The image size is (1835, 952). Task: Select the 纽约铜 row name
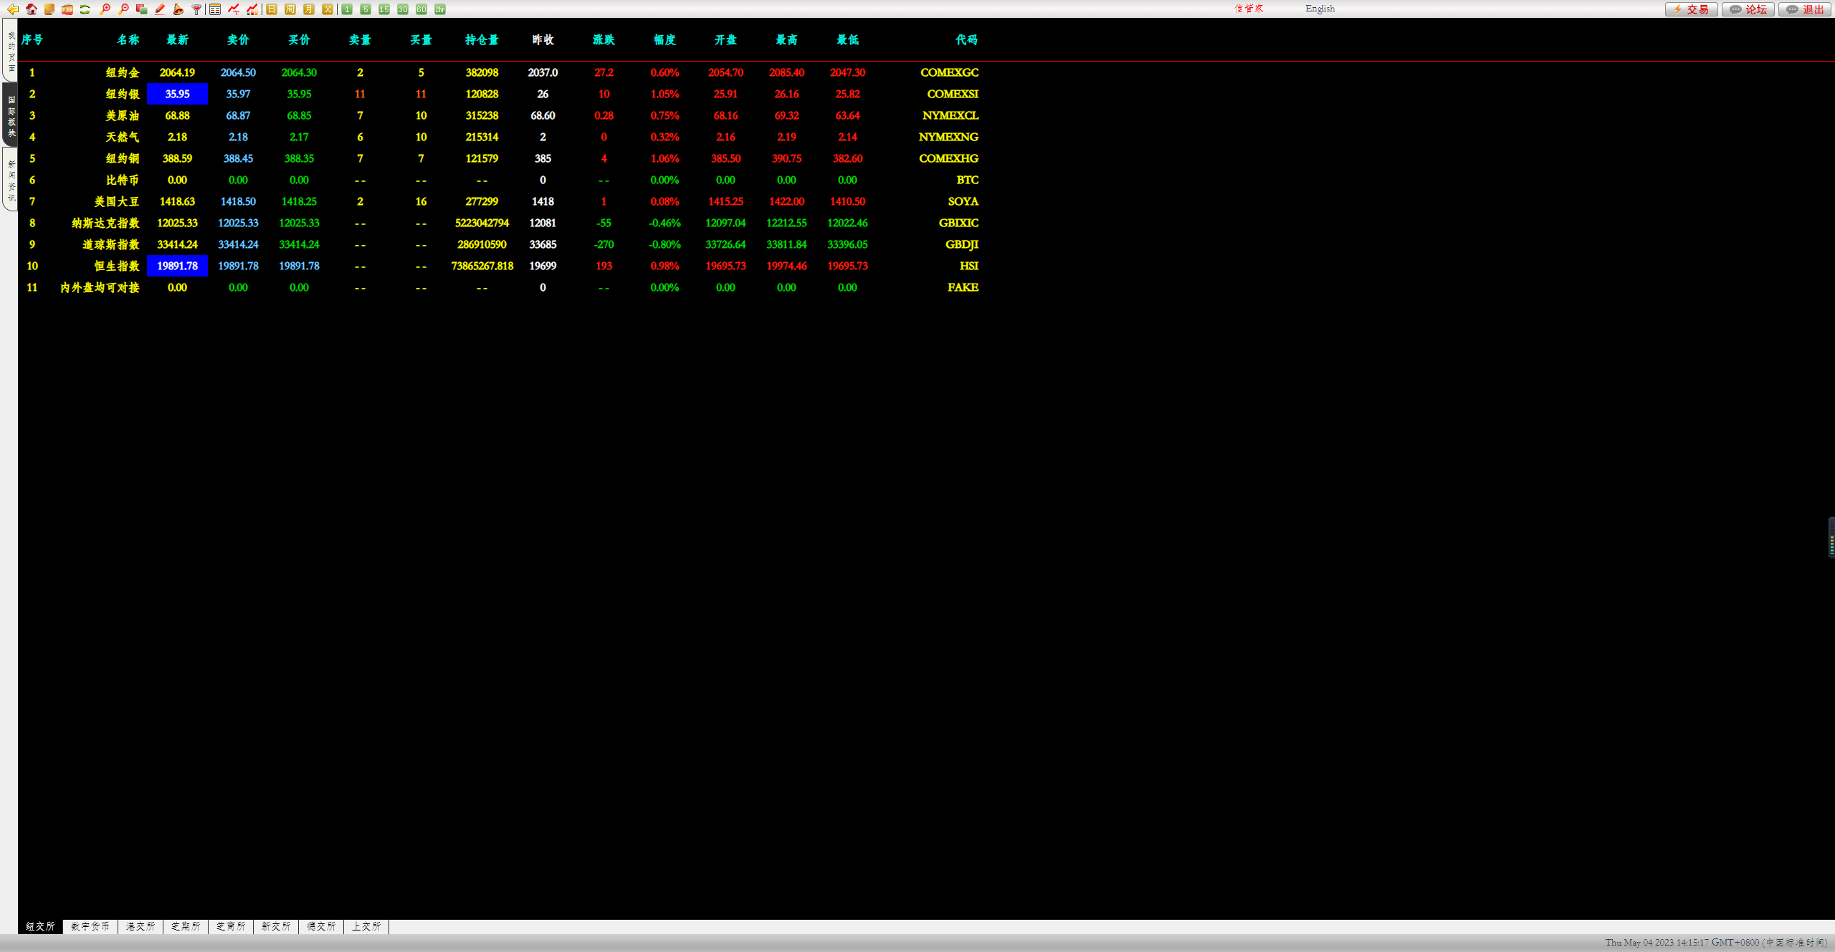[x=123, y=158]
